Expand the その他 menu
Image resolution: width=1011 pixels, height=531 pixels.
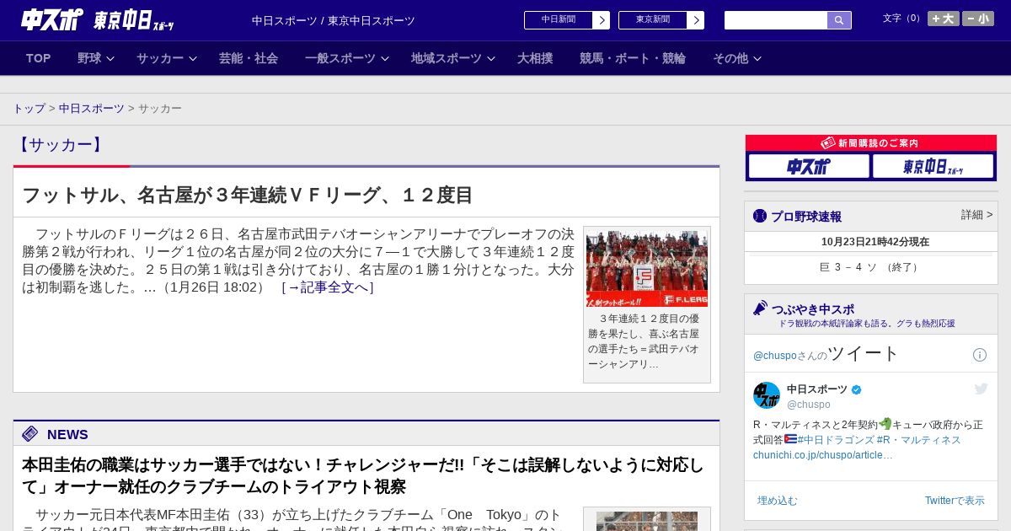pyautogui.click(x=737, y=58)
